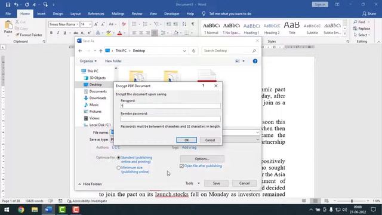
Task: Click the zoom slider in status bar
Action: [x=352, y=201]
